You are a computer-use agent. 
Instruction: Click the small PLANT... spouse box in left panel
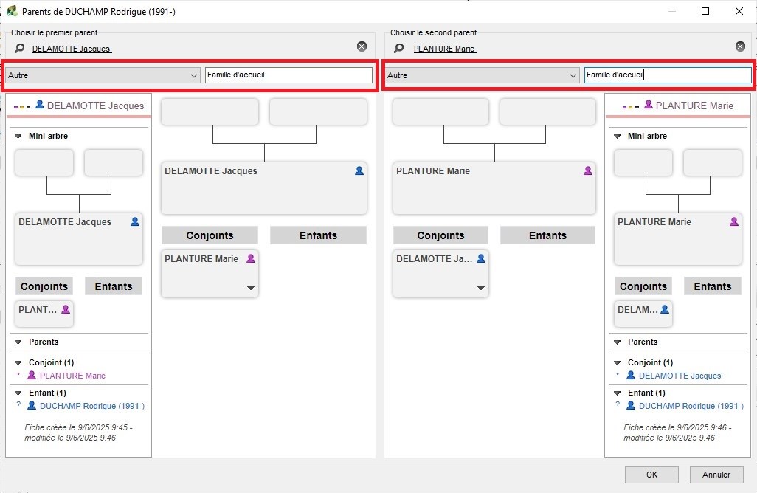tap(44, 314)
